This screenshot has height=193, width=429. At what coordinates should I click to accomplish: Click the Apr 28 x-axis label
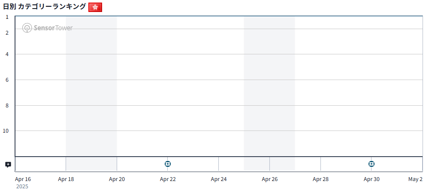pos(320,179)
